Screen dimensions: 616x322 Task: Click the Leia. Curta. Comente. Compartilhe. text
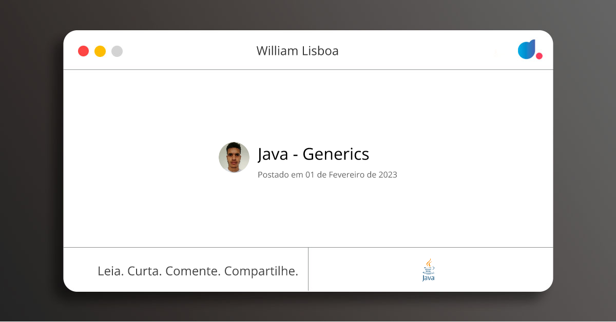(x=199, y=271)
